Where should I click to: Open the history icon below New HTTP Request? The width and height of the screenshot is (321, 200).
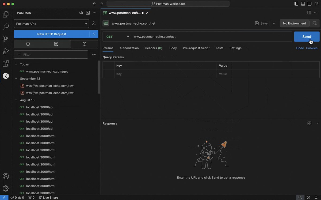coord(85,44)
